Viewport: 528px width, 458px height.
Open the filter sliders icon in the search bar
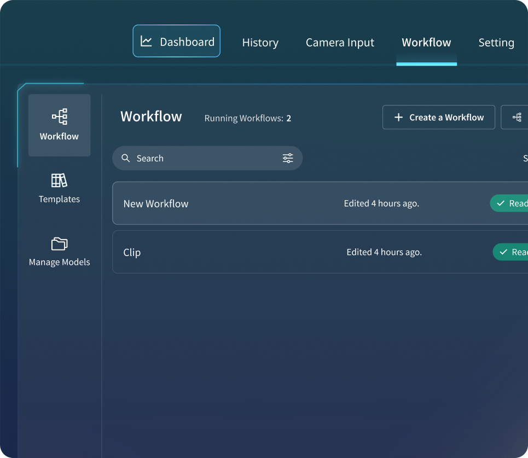(x=288, y=158)
